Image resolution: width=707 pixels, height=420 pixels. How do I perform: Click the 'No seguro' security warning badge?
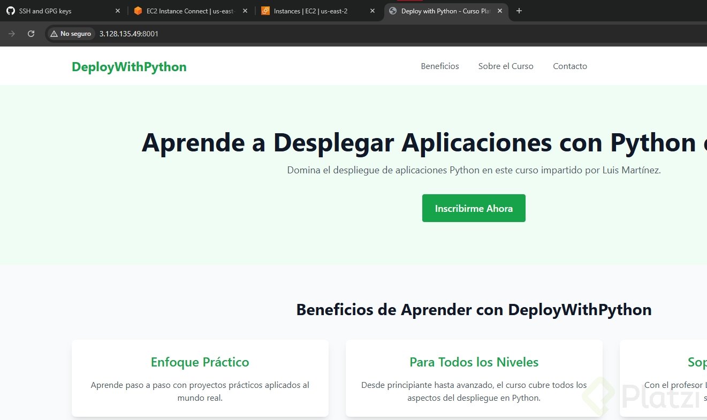click(x=71, y=34)
